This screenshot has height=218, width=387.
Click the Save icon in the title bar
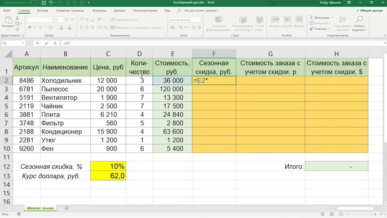pos(44,3)
